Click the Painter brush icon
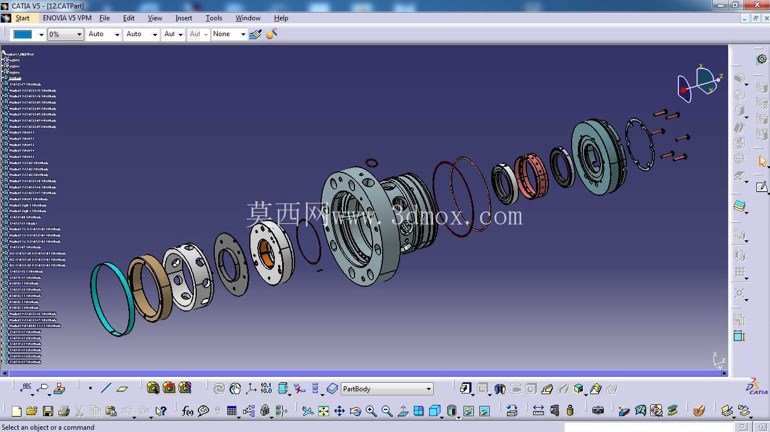770x432 pixels. (256, 34)
